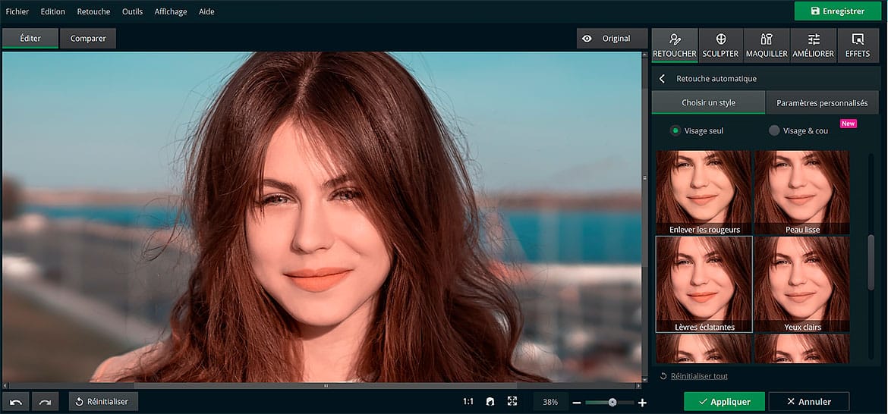
Task: Click the fit to screen icon
Action: (512, 401)
